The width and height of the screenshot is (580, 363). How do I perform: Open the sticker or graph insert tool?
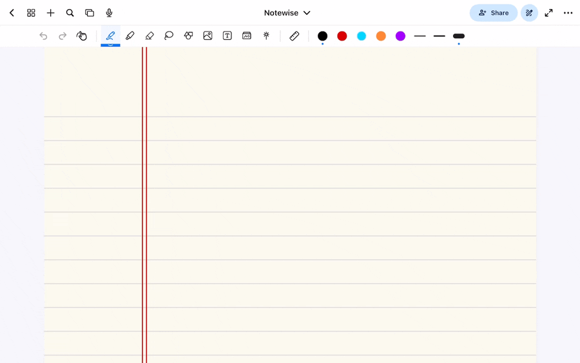(x=247, y=35)
